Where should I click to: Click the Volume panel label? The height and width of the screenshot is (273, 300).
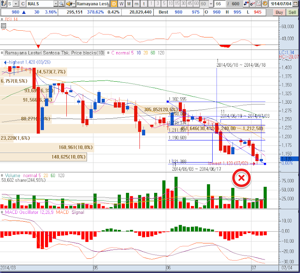[x=12, y=175]
